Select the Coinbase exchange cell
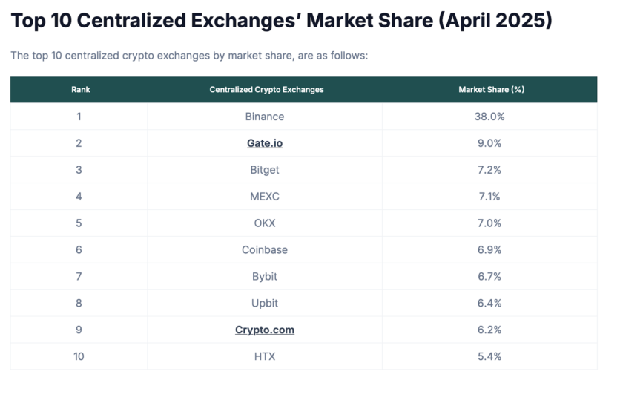Image resolution: width=623 pixels, height=403 pixels. [x=265, y=250]
